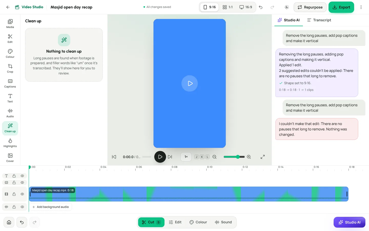Switch to the Transcript tab
The width and height of the screenshot is (369, 231).
click(x=319, y=20)
